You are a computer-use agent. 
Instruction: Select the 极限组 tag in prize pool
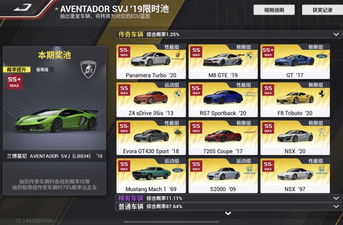pyautogui.click(x=42, y=69)
